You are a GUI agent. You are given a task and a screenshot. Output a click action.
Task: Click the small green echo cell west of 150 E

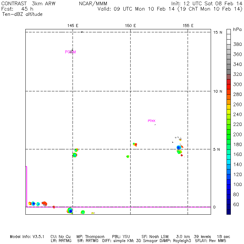pos(128,157)
